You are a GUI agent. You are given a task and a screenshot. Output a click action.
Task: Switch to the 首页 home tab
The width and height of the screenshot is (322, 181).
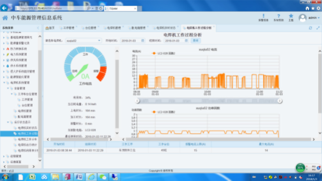click(50, 28)
